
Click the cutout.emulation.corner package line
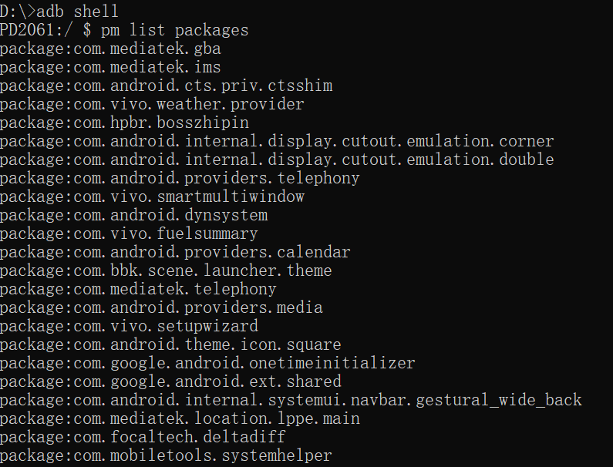(x=277, y=141)
